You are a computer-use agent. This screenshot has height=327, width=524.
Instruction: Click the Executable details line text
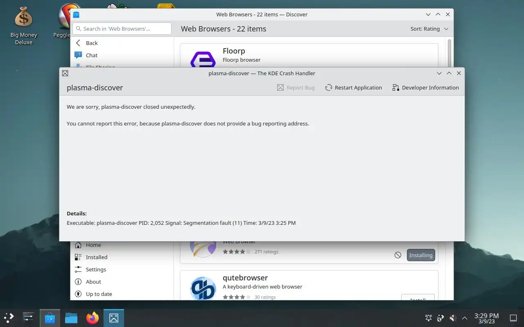click(x=181, y=223)
